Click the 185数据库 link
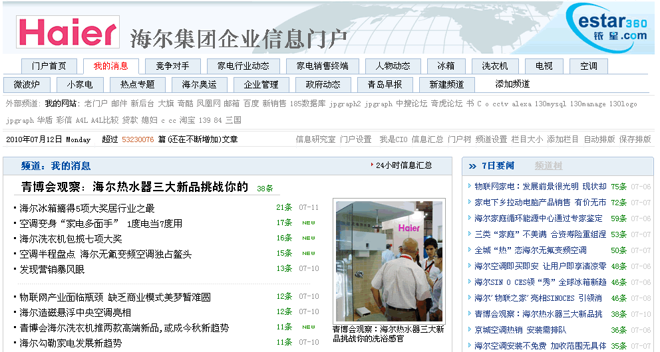The height and width of the screenshot is (352, 660). tap(307, 104)
